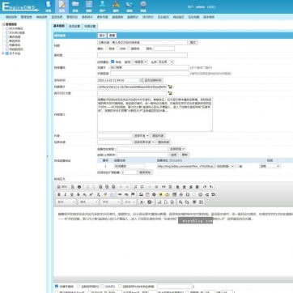Open the 头条 headline level dropdown
Viewport: 293px width, 293px height.
click(165, 62)
